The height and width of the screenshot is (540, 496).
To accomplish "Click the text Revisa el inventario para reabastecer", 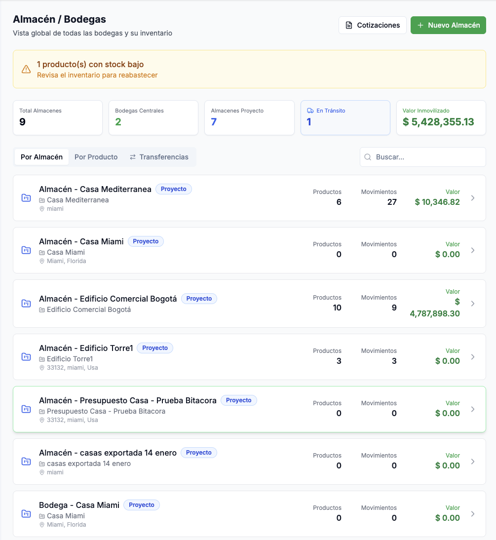I will [x=97, y=75].
